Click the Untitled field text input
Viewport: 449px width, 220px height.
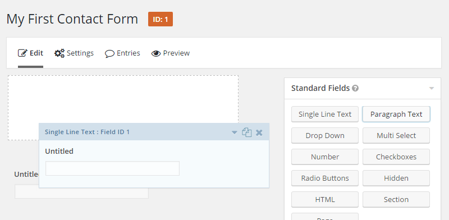113,168
